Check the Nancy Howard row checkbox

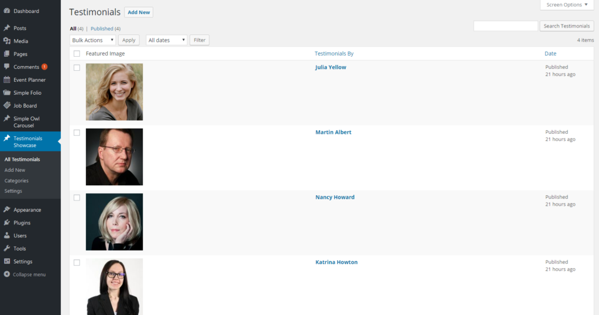pos(77,198)
